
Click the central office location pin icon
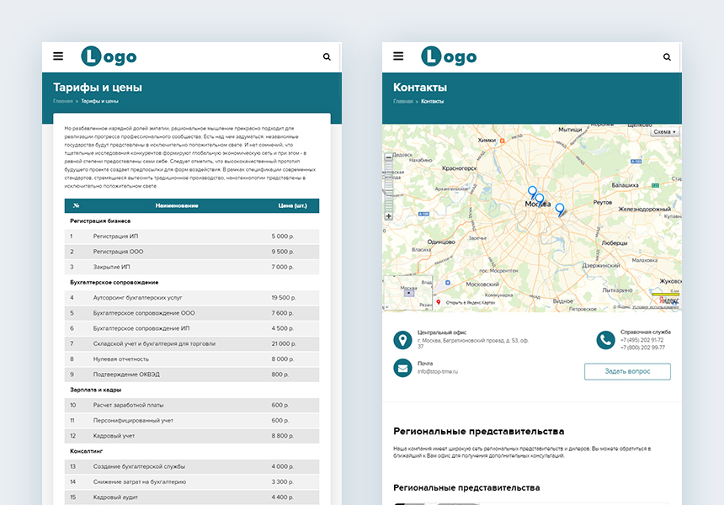click(403, 340)
